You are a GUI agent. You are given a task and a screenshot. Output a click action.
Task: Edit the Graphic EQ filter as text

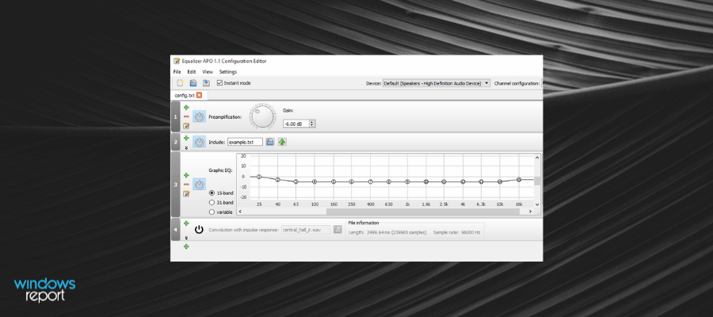[x=186, y=193]
